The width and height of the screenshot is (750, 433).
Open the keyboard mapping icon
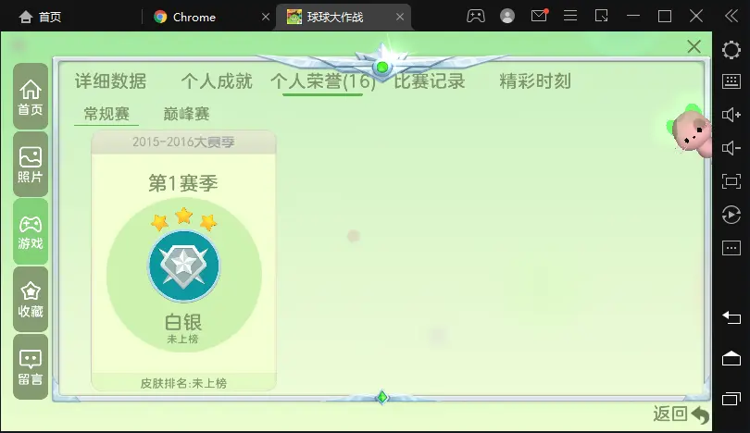731,81
